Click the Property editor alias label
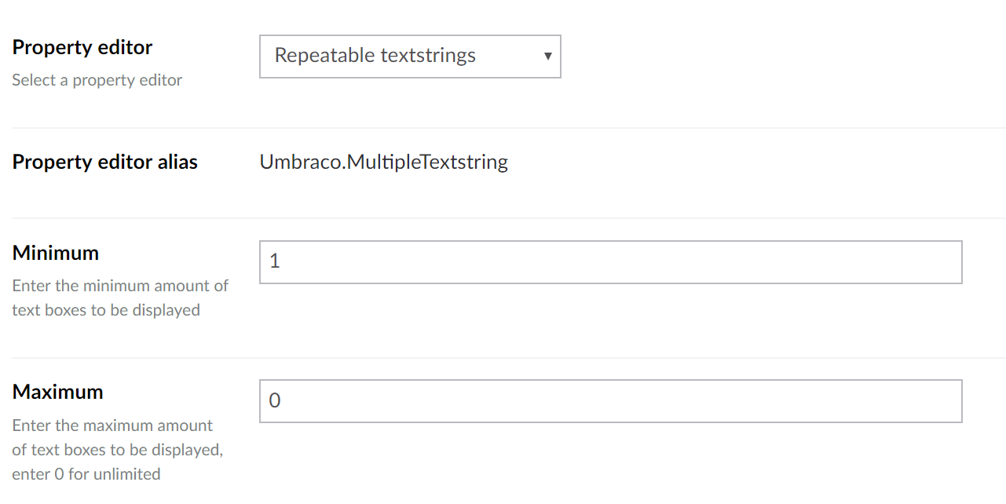Image resolution: width=1006 pixels, height=504 pixels. point(104,162)
